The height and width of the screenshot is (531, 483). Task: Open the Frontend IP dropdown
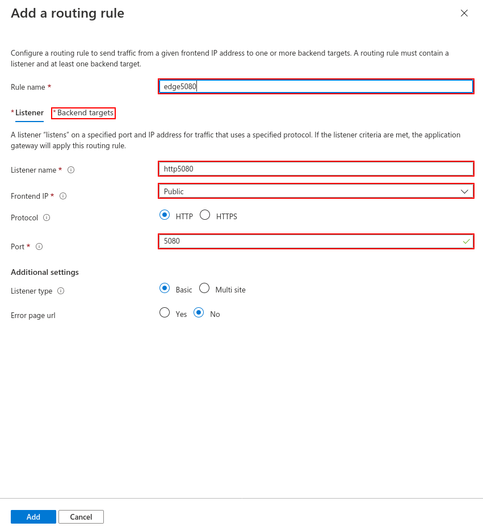pos(316,191)
